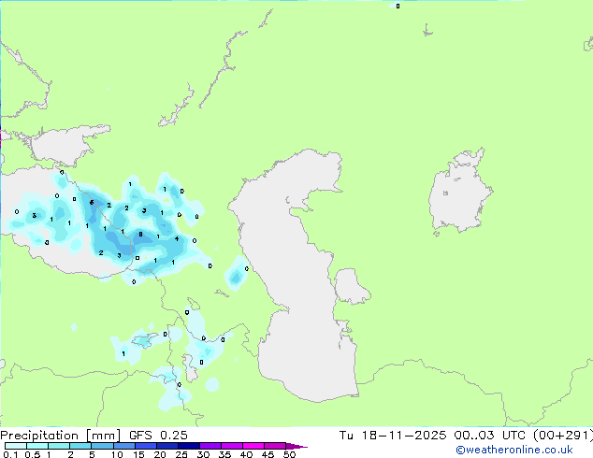
Task: Pick the 1–2 mm legend color swatch
Action: pos(59,446)
